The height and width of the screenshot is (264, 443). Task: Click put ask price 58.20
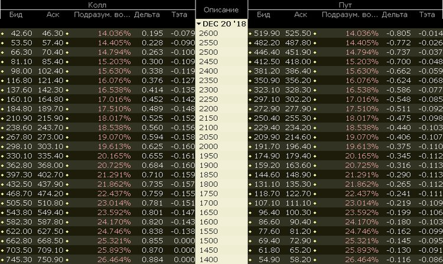click(x=300, y=260)
